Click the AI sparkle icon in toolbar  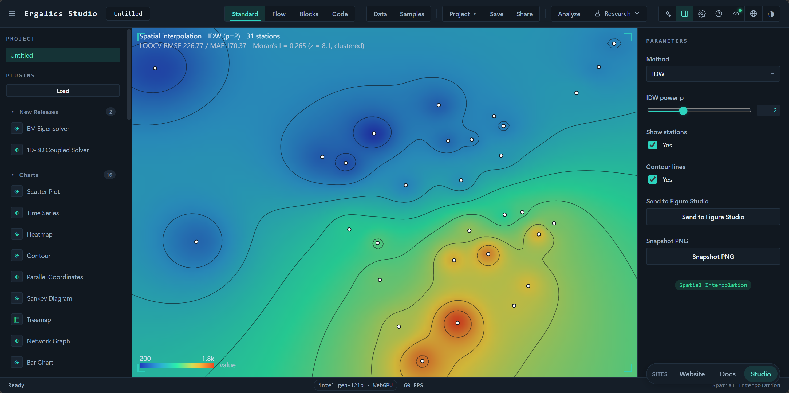pyautogui.click(x=668, y=14)
